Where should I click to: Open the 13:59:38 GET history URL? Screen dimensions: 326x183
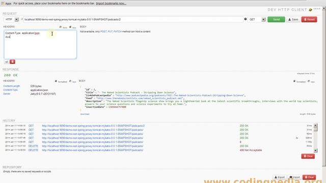point(93,130)
